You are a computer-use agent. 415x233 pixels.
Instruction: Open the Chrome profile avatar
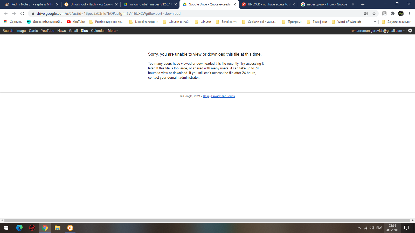click(401, 13)
